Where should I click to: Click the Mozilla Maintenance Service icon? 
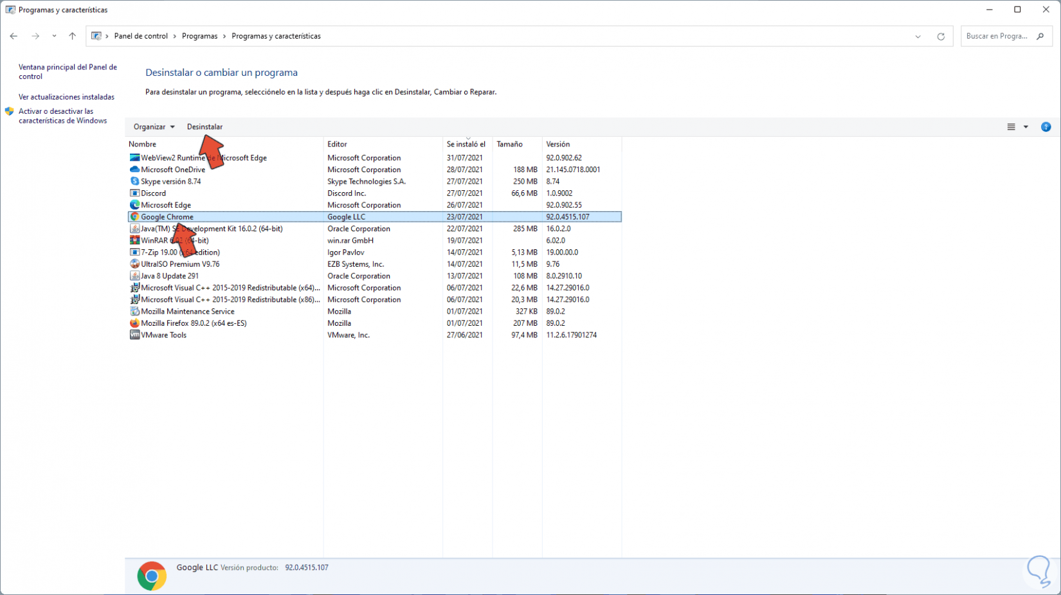pyautogui.click(x=134, y=312)
